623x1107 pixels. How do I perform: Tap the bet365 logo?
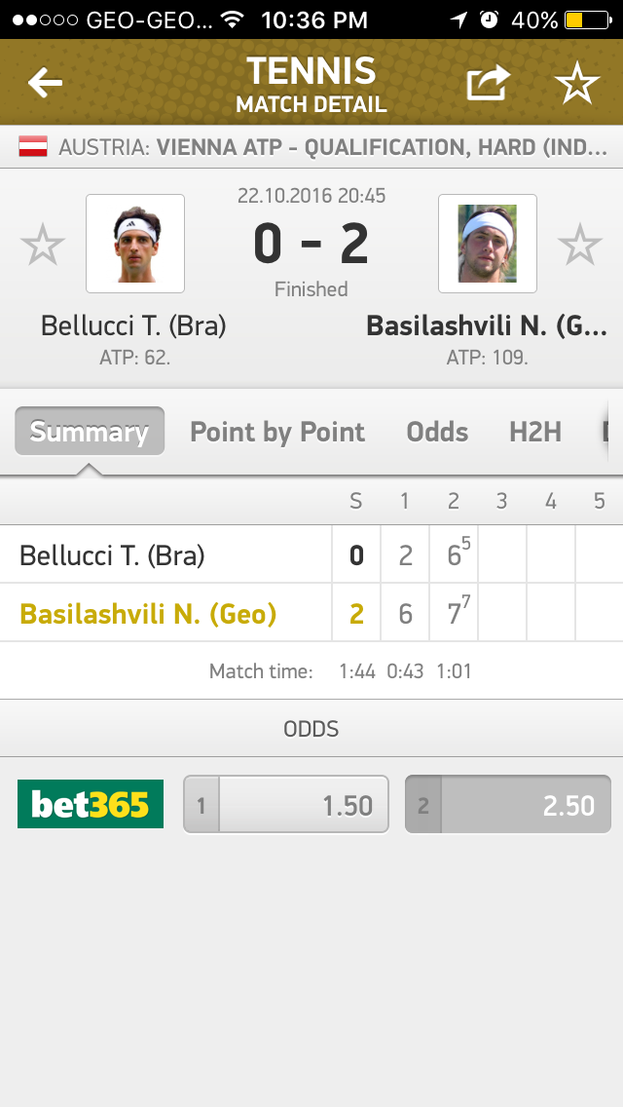click(91, 804)
